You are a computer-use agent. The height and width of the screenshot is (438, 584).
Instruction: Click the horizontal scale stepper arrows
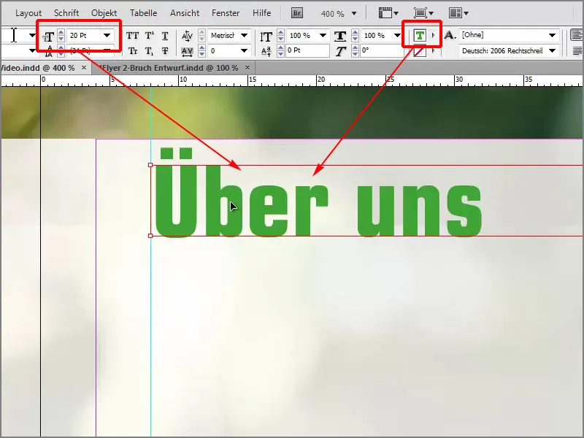click(x=355, y=35)
